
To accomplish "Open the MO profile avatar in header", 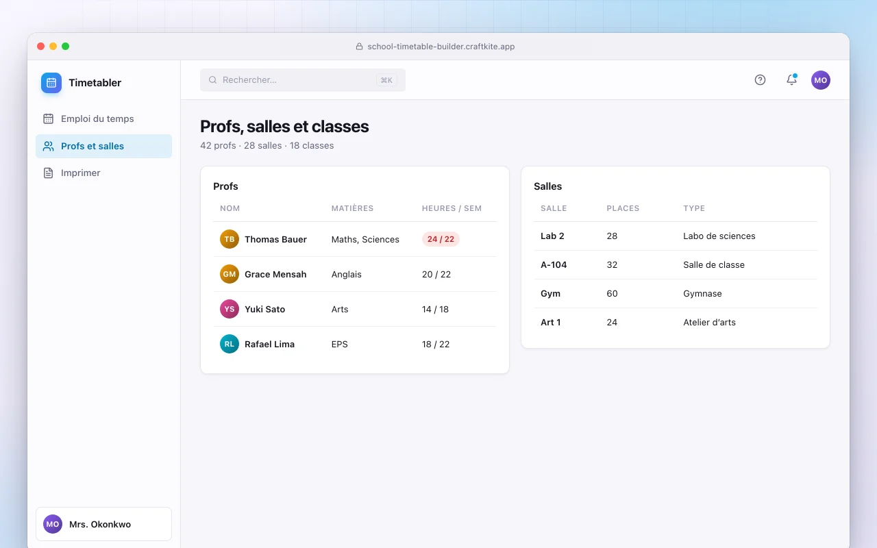I will pos(821,80).
